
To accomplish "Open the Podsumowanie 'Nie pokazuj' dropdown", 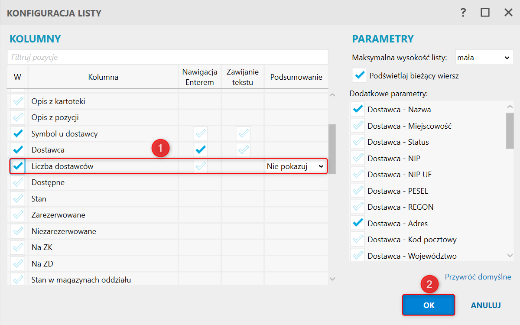I will click(296, 166).
